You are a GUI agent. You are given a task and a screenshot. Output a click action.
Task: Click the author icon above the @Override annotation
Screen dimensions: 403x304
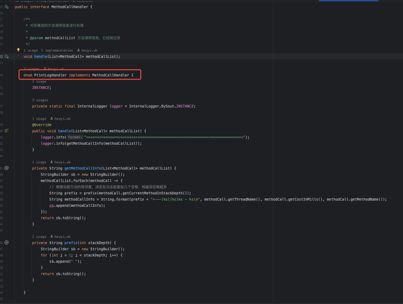[x=51, y=119]
